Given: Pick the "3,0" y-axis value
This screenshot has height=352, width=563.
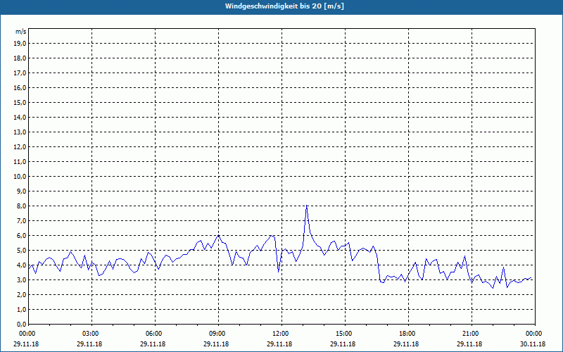Looking at the screenshot, I should pos(21,280).
